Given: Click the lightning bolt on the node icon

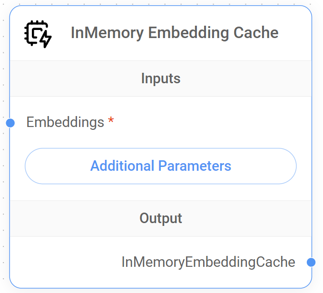Looking at the screenshot, I should tap(45, 40).
